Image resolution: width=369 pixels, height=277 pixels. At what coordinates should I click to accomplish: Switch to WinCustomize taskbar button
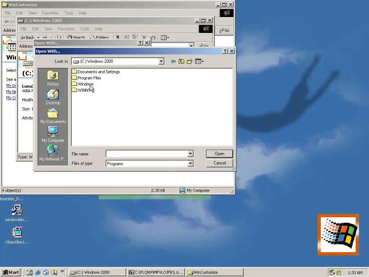point(214,272)
